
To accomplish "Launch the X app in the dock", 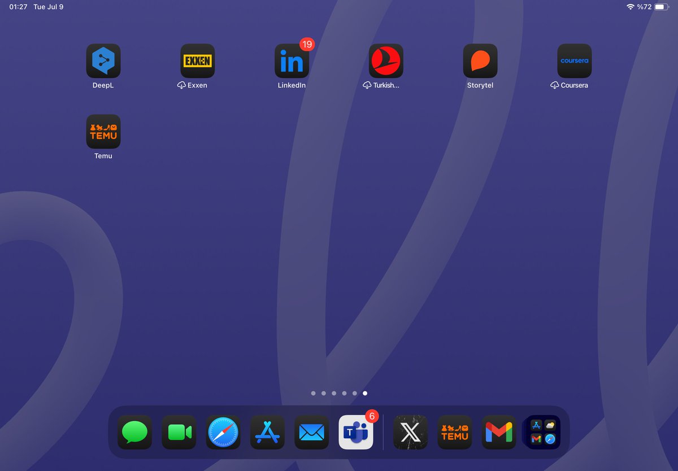I will pos(410,433).
